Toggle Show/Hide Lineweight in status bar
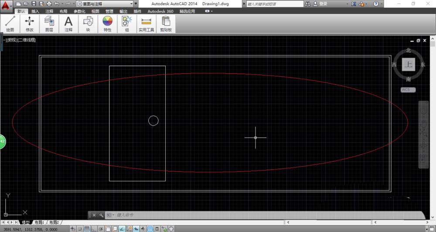The height and width of the screenshot is (232, 436). tap(143, 229)
